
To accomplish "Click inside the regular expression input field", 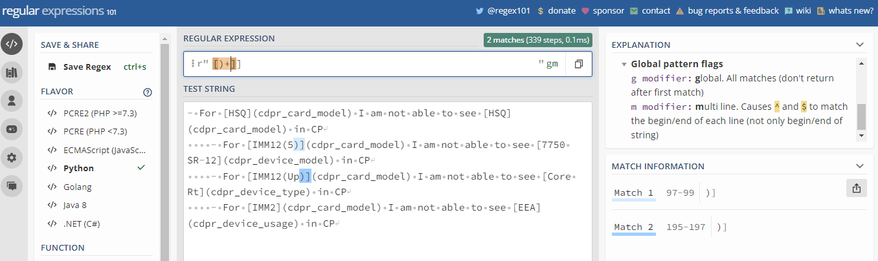I will 388,65.
